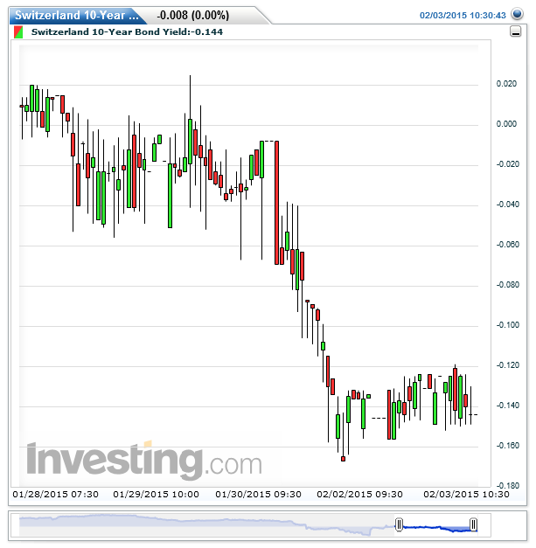536x548 pixels.
Task: Click the gray historical area in navigator
Action: click(x=206, y=524)
